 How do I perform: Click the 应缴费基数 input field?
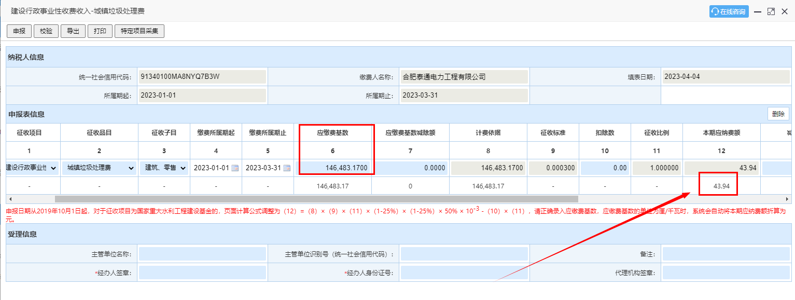click(x=333, y=168)
